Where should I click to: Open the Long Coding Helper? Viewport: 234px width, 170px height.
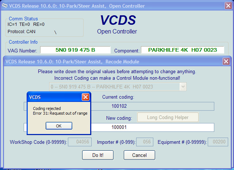tap(168, 117)
